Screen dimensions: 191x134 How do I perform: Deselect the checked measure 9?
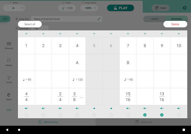(162, 115)
